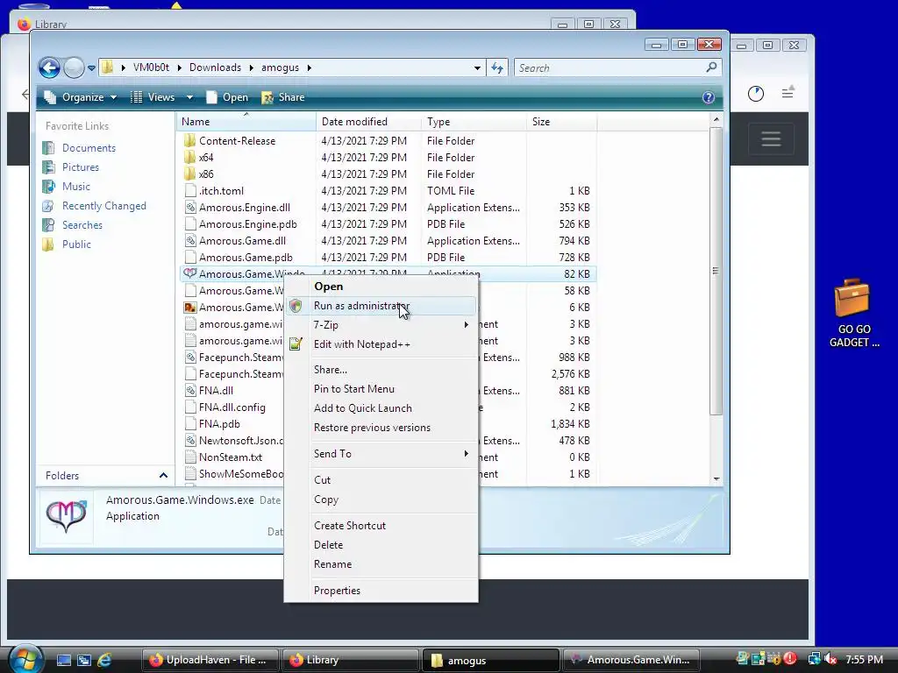Sort by the Size column header
Image resolution: width=898 pixels, height=673 pixels.
pyautogui.click(x=561, y=121)
